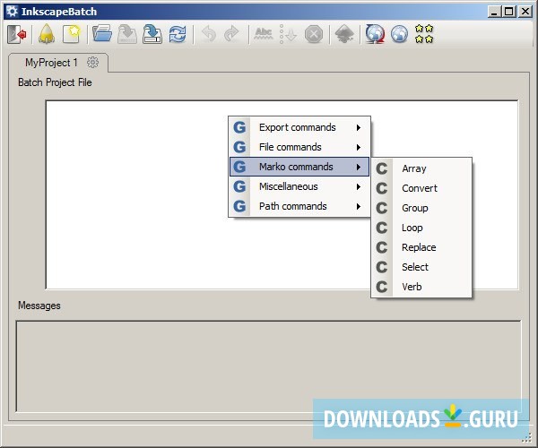The height and width of the screenshot is (448, 538).
Task: Click the four yellow stars icon
Action: pyautogui.click(x=424, y=33)
